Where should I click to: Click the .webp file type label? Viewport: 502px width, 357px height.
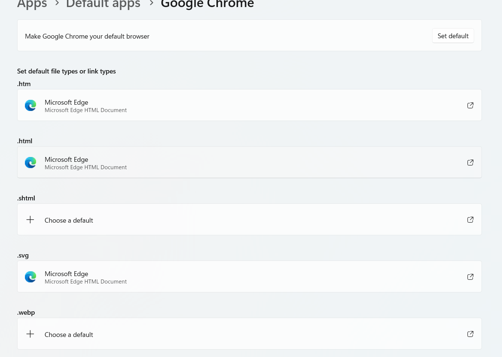26,312
